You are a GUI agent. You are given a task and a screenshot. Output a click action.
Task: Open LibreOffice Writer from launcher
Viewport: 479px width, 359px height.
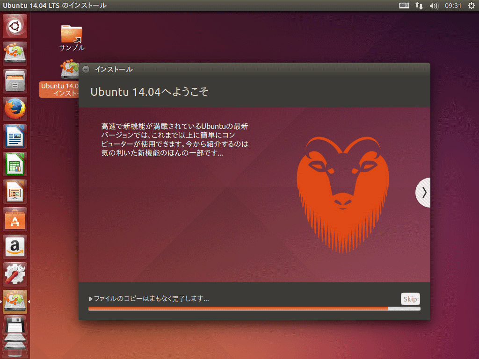click(15, 136)
